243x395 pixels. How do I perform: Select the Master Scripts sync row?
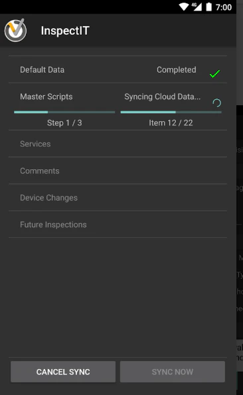point(118,107)
